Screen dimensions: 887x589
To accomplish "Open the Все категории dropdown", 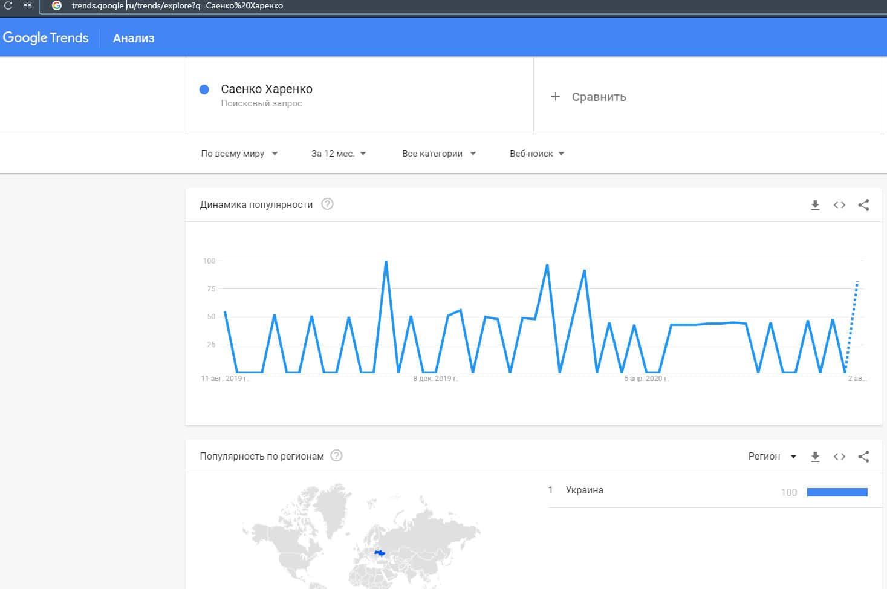I will (x=438, y=154).
